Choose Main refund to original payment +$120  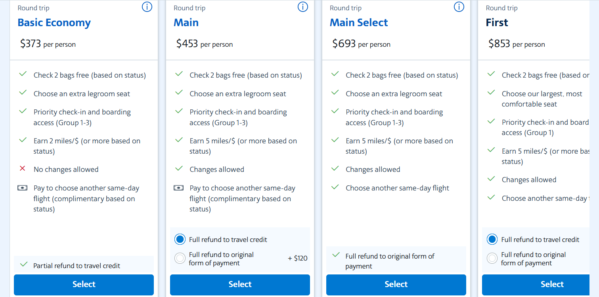[180, 259]
